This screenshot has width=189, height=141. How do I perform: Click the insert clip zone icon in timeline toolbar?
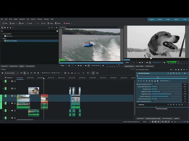click(x=69, y=73)
